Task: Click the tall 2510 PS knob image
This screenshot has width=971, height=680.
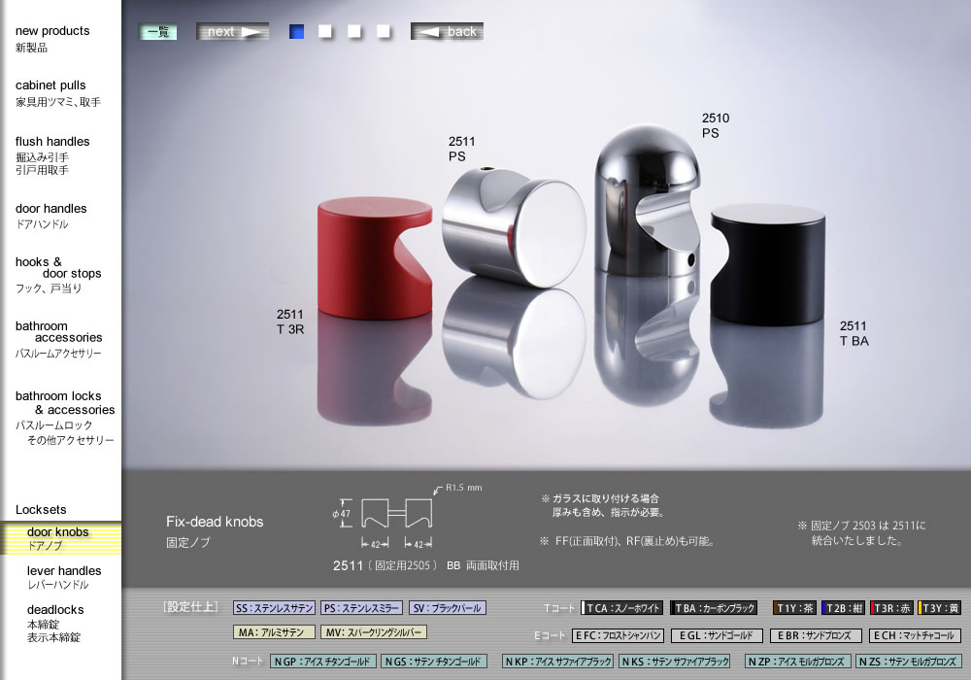Action: point(649,201)
